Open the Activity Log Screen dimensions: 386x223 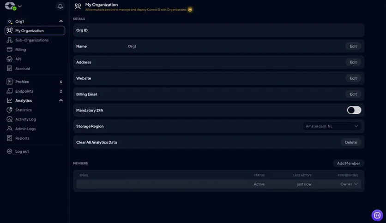click(x=25, y=119)
